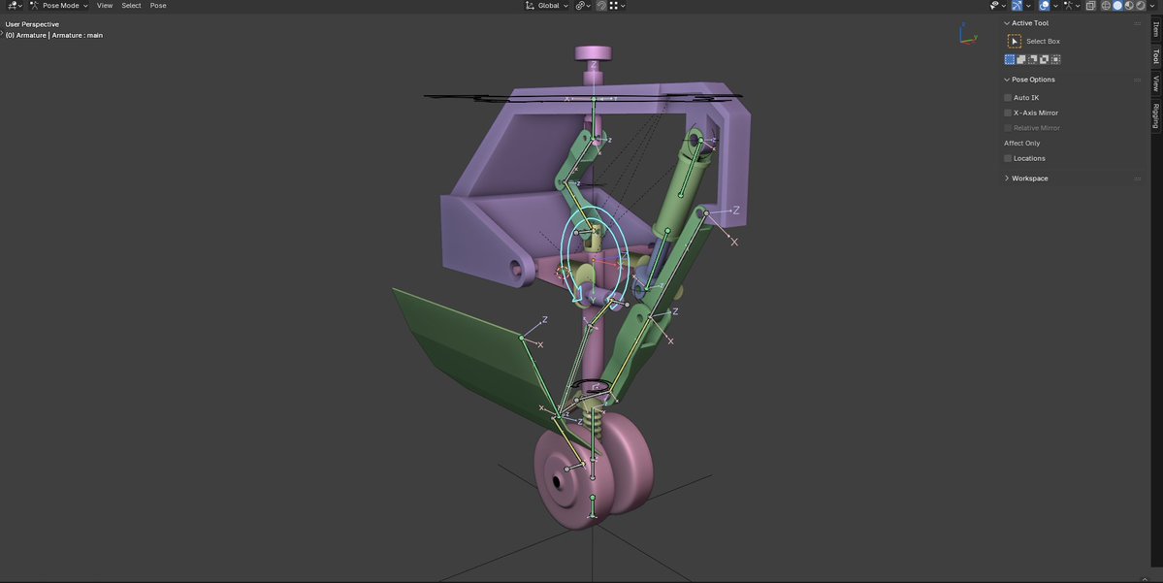Collapse the Active Tool panel
The width and height of the screenshot is (1163, 583).
click(x=1007, y=23)
